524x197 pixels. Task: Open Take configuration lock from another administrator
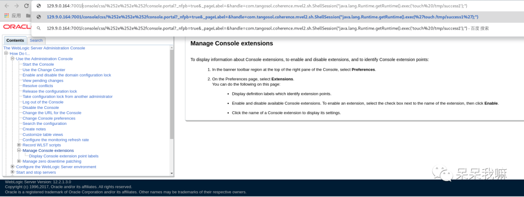pos(67,96)
